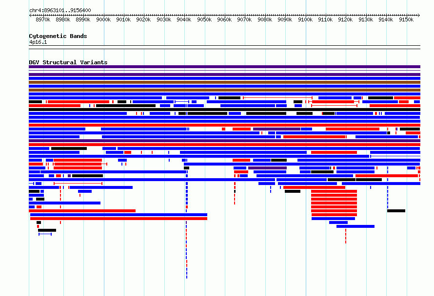Click the 9050k ruler tick label
434x296 pixels.
point(204,19)
